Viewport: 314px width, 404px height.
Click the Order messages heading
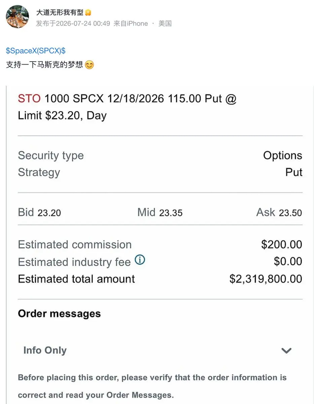59,313
